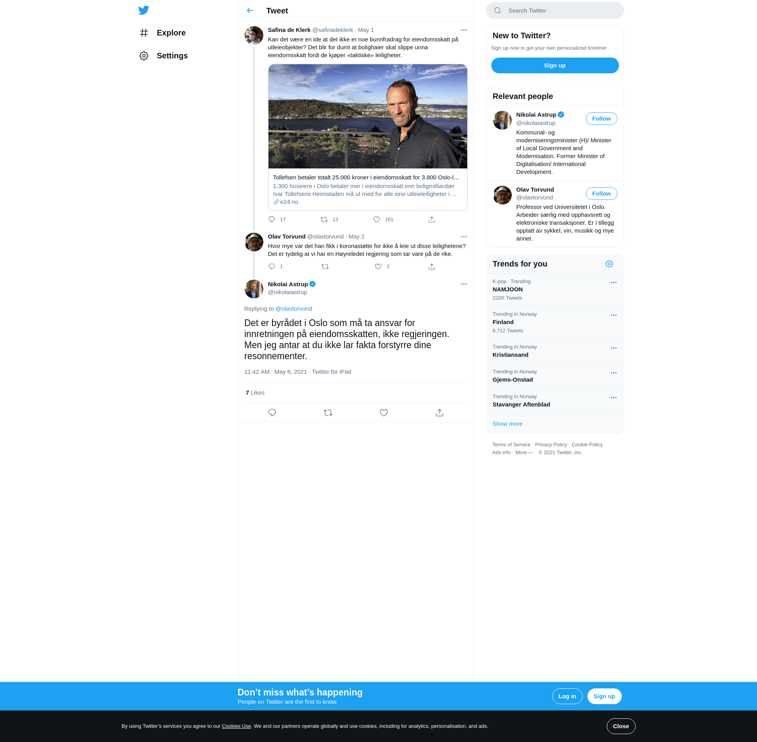Open Safina de Klerk's profile avatar
Screen dimensions: 757x742
tap(254, 35)
